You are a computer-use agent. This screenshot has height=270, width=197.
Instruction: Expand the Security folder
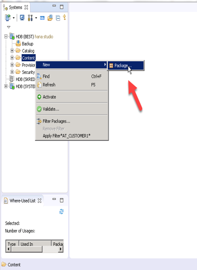(x=12, y=72)
